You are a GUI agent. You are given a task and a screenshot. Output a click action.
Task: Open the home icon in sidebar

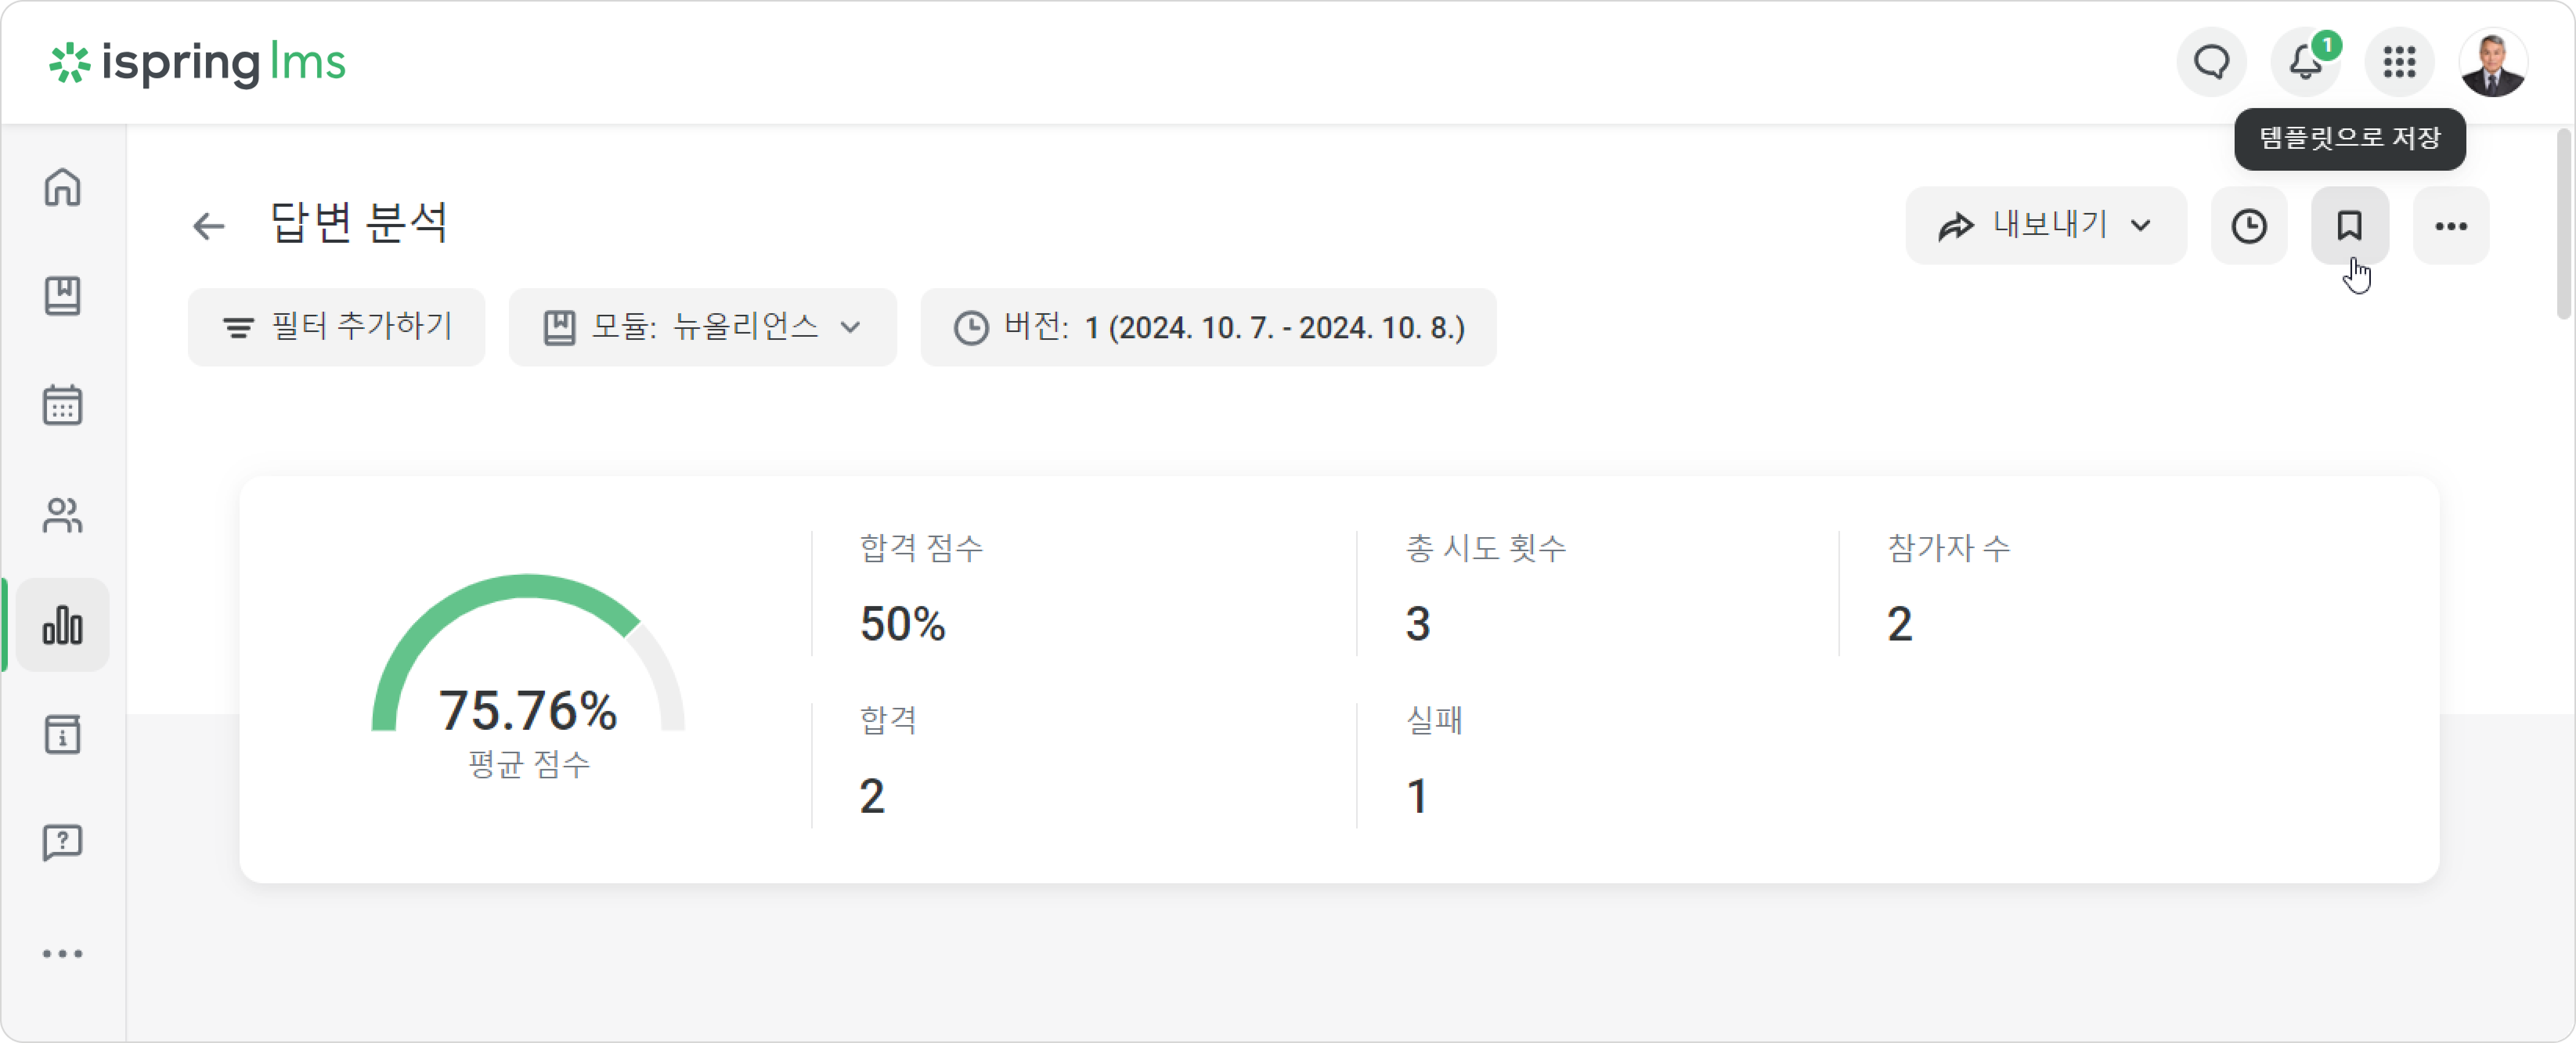pos(62,187)
